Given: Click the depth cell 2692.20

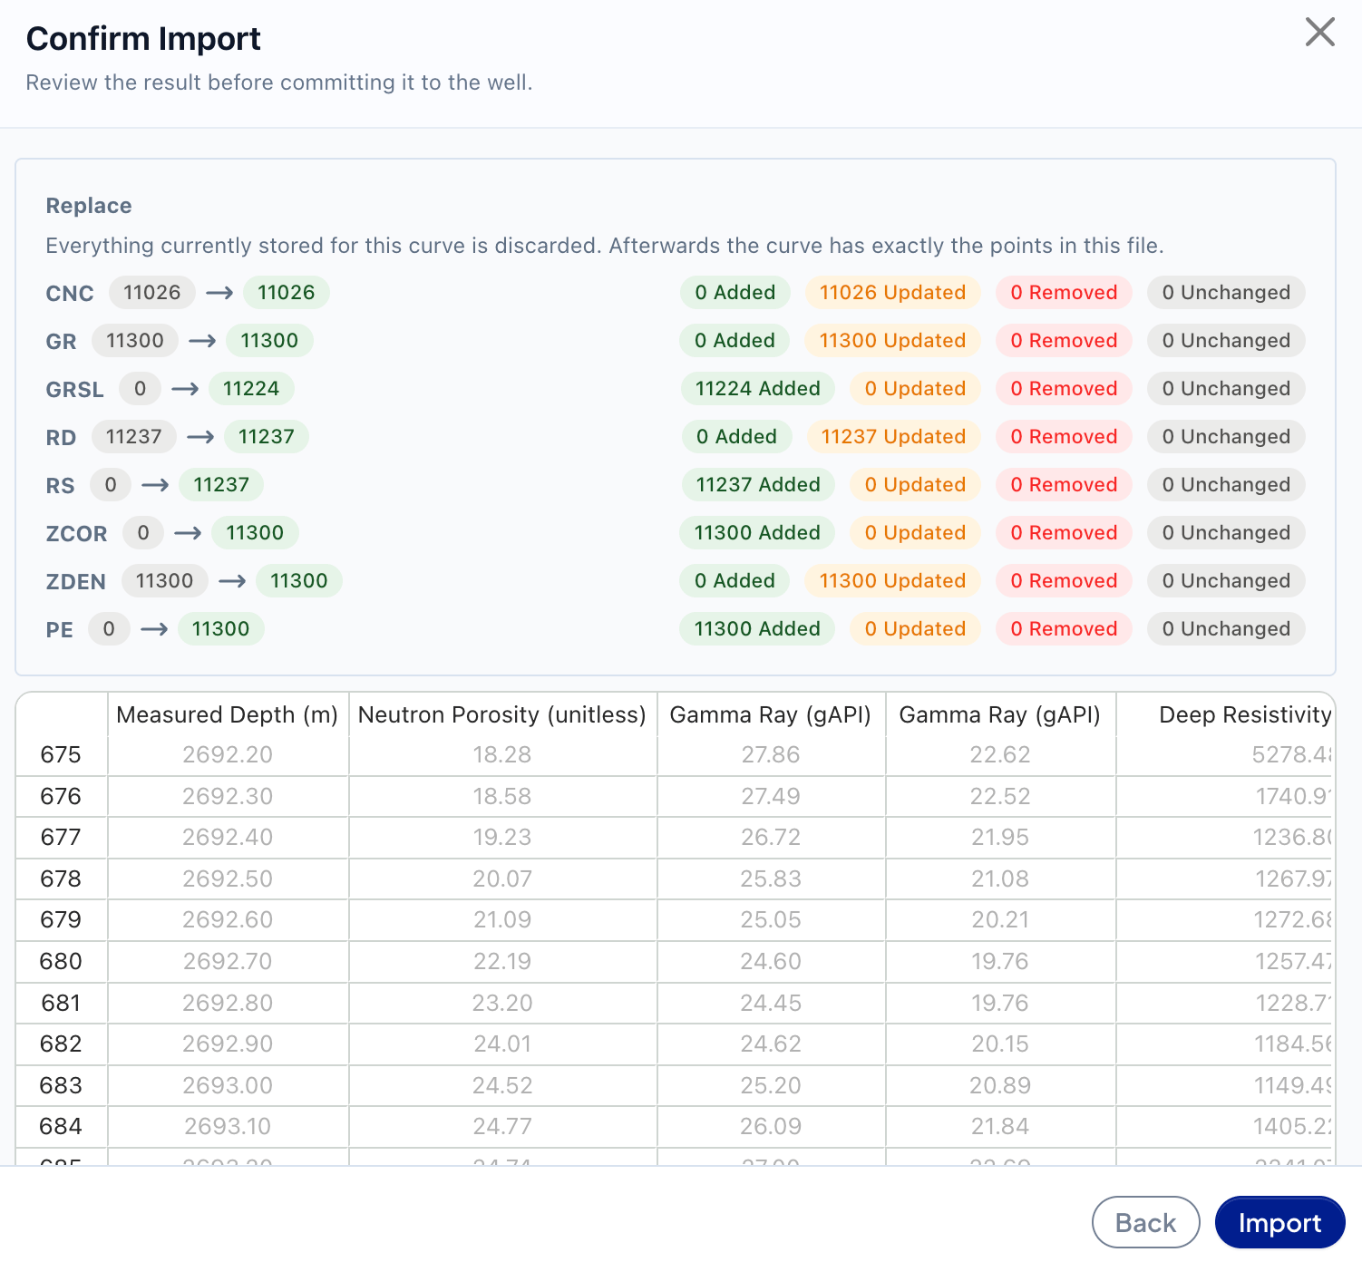Looking at the screenshot, I should [228, 754].
